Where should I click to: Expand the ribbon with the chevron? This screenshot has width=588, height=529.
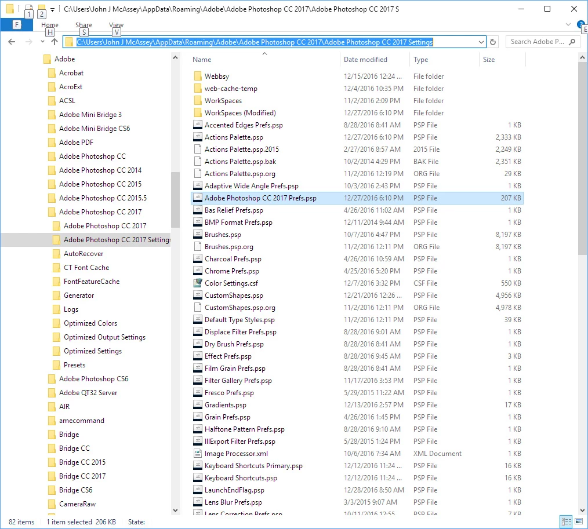568,24
